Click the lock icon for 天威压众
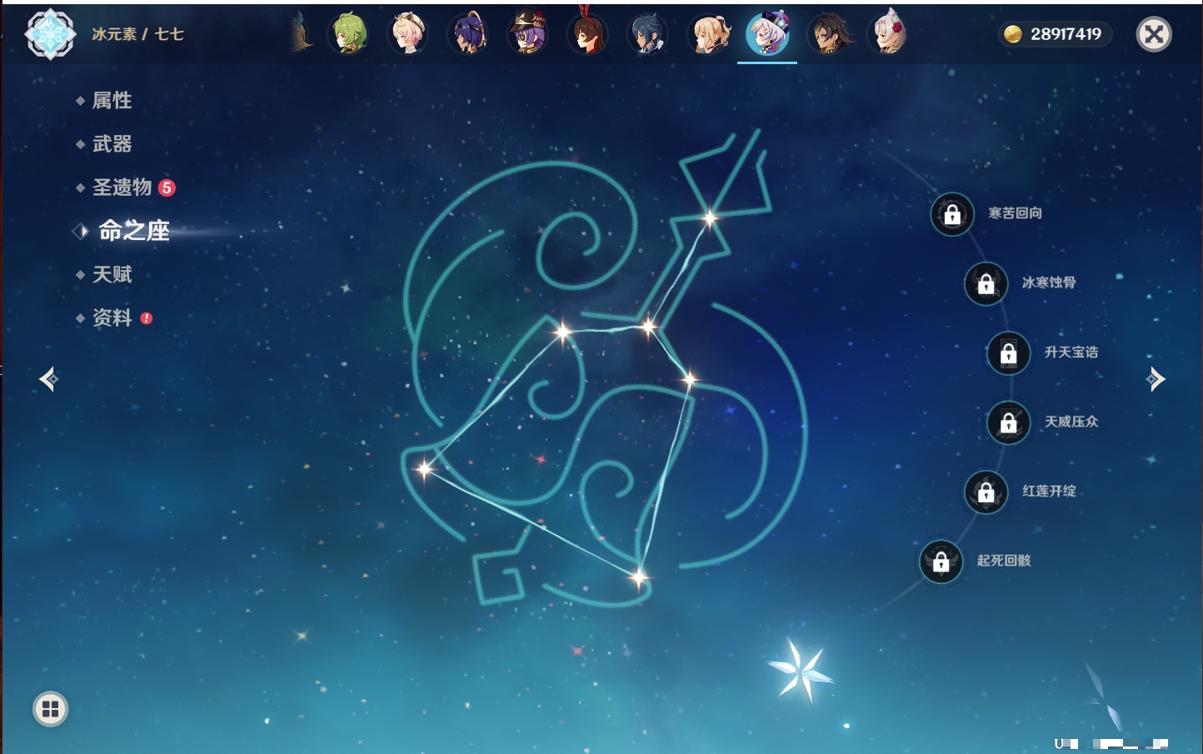This screenshot has height=754, width=1203. pos(1008,422)
